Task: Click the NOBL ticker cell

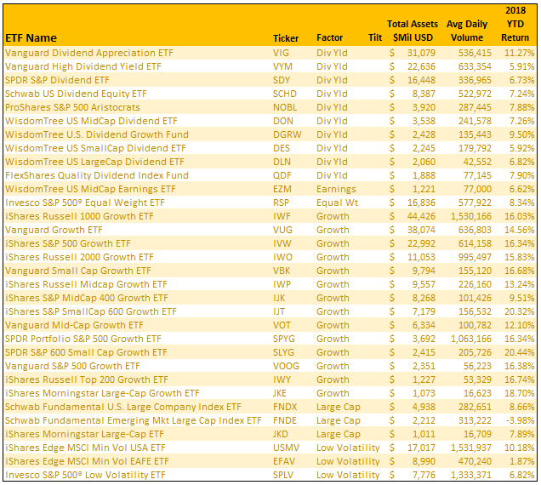Action: pyautogui.click(x=285, y=107)
